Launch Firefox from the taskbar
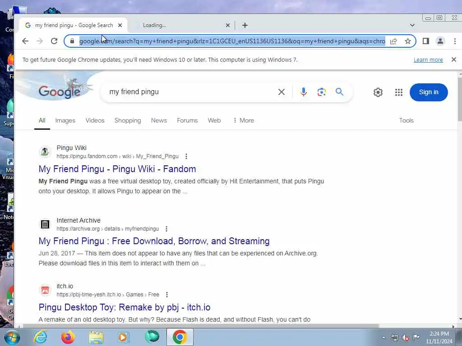This screenshot has width=462, height=346. [68, 337]
